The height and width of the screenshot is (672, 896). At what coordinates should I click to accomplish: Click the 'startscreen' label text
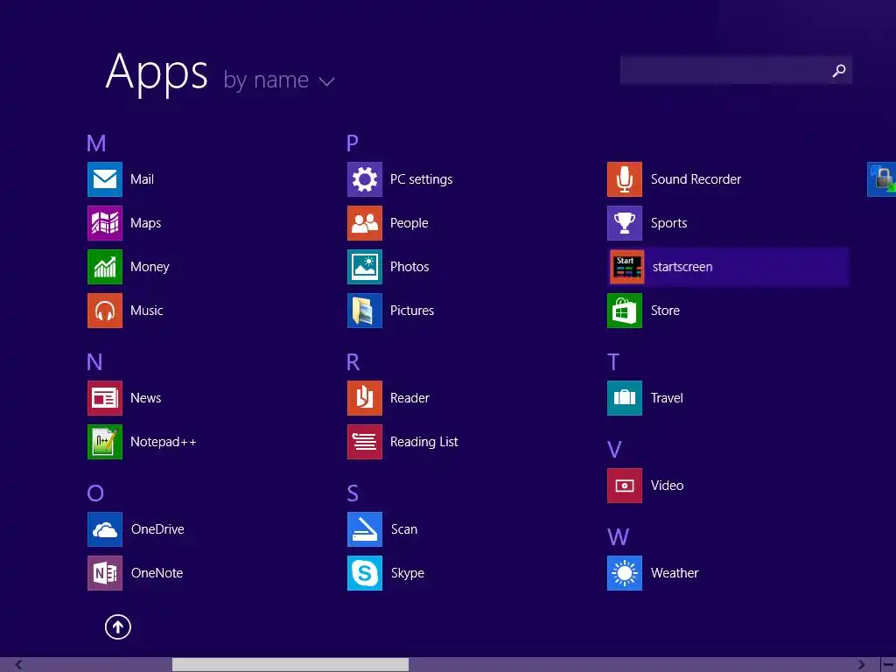coord(682,267)
